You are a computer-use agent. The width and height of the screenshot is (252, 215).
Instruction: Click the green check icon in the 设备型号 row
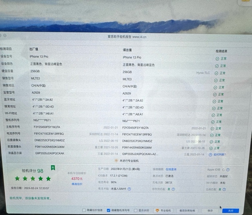point(217,59)
